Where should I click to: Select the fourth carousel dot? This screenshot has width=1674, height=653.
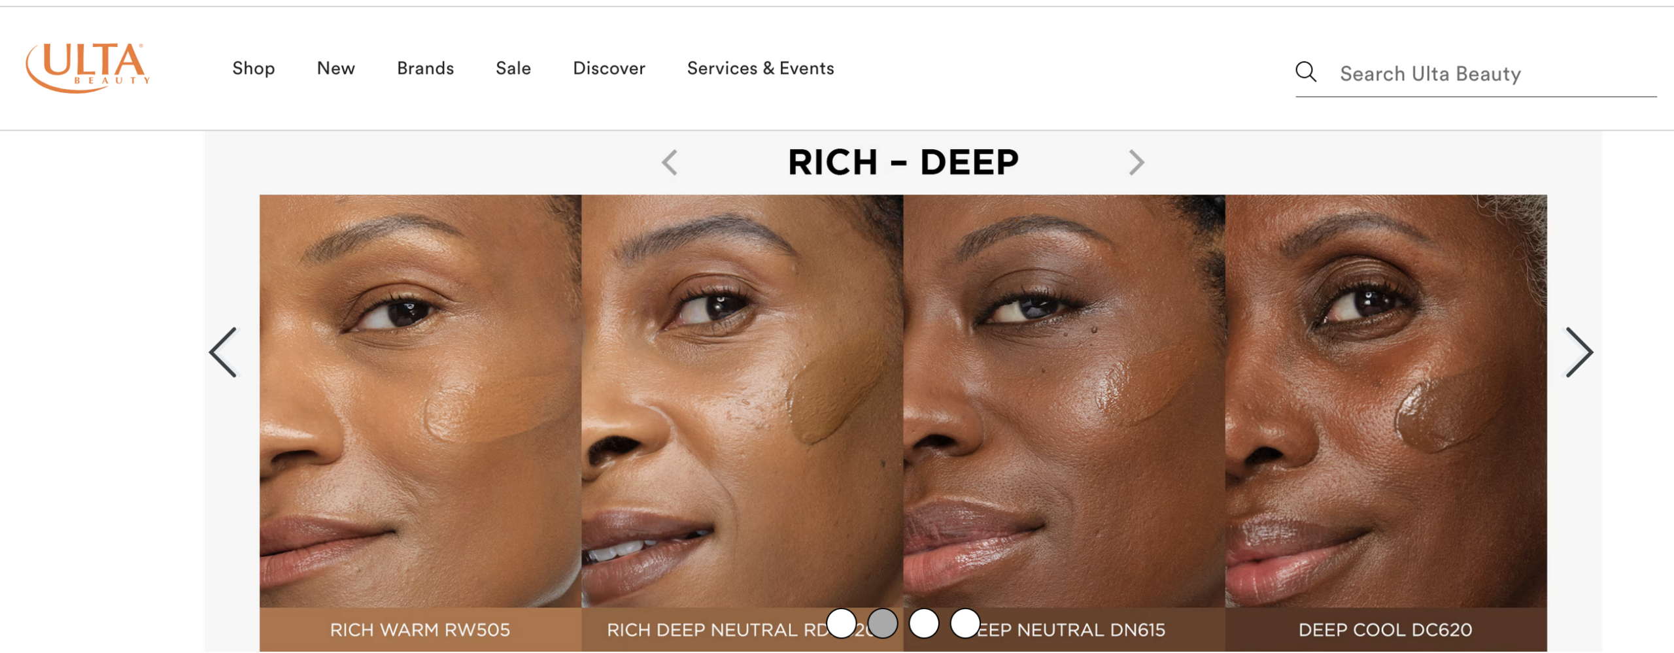point(965,623)
